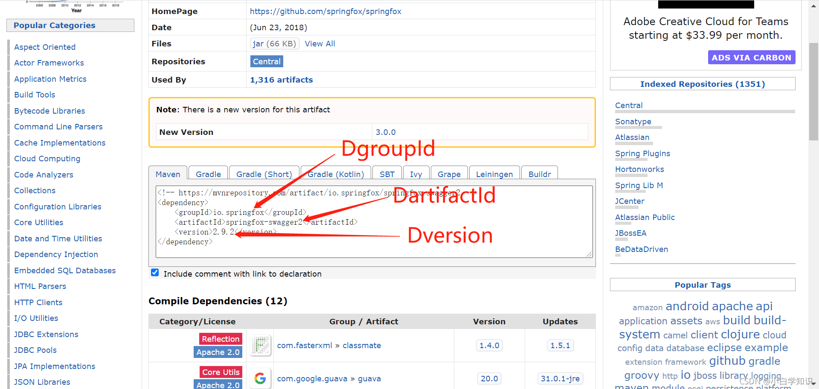Open the guava artifact link
The image size is (819, 389).
click(x=369, y=379)
